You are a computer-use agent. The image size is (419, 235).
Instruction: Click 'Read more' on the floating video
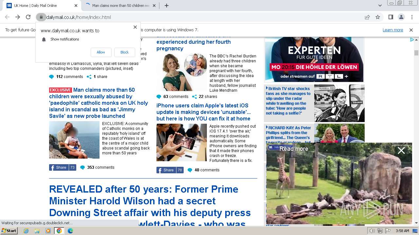click(294, 149)
